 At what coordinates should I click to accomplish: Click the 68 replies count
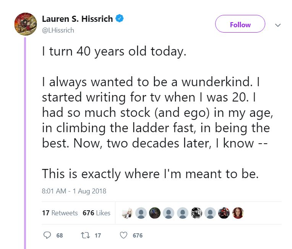coord(59,235)
